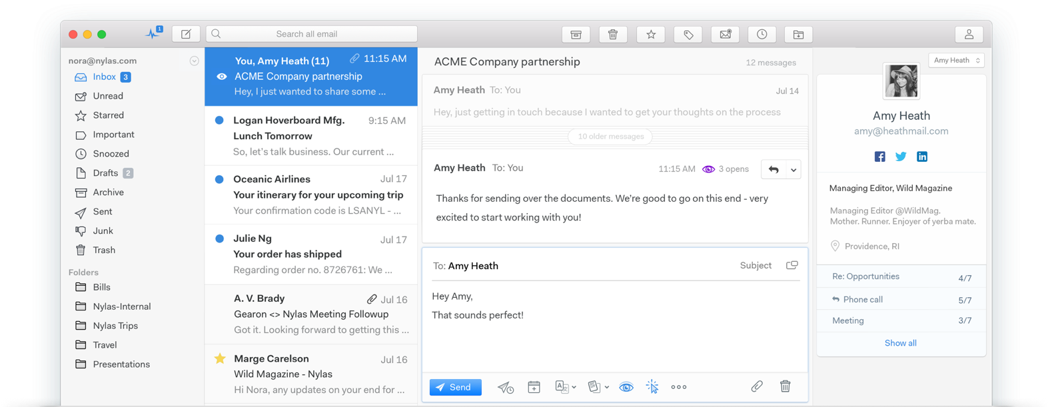Viewport: 1048px width, 407px height.
Task: Open the Junk folder
Action: coord(95,231)
